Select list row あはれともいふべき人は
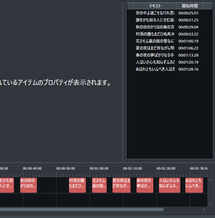The height and width of the screenshot is (218, 215). (170, 69)
